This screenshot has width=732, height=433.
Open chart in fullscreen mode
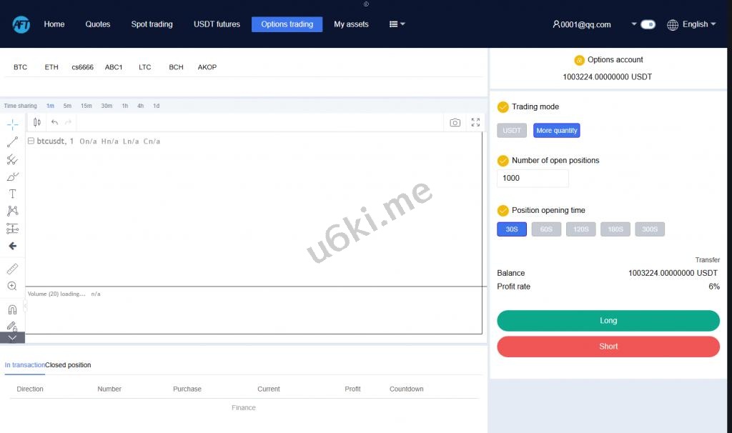pyautogui.click(x=475, y=122)
